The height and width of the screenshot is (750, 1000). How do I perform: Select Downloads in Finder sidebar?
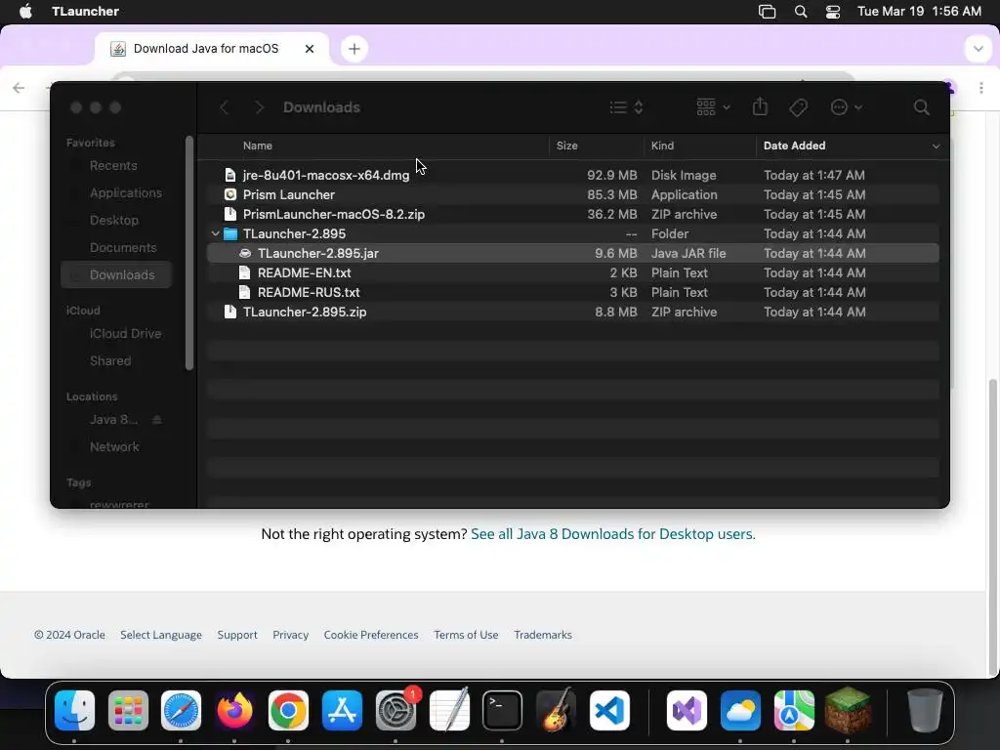(117, 274)
